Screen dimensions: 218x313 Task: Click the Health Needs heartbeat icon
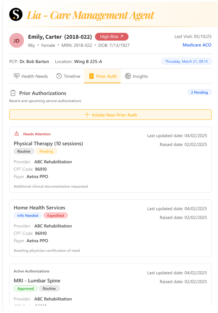click(x=17, y=76)
